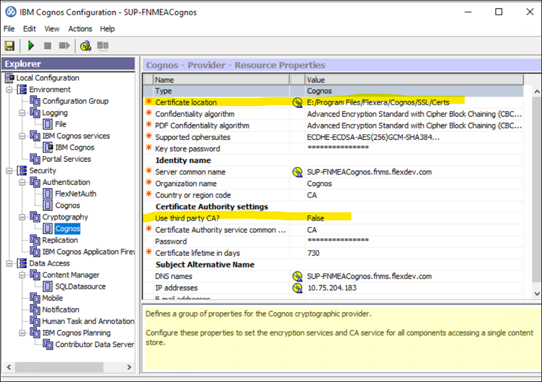Collapse the Logging tree node
Screen dimensions: 542x382
pos(22,113)
